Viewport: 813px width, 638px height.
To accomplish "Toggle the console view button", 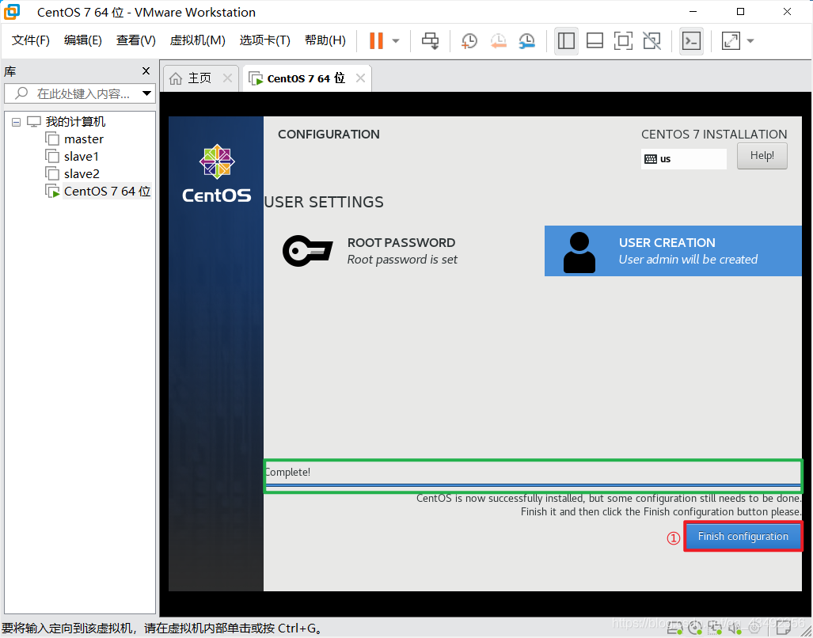I will tap(691, 41).
